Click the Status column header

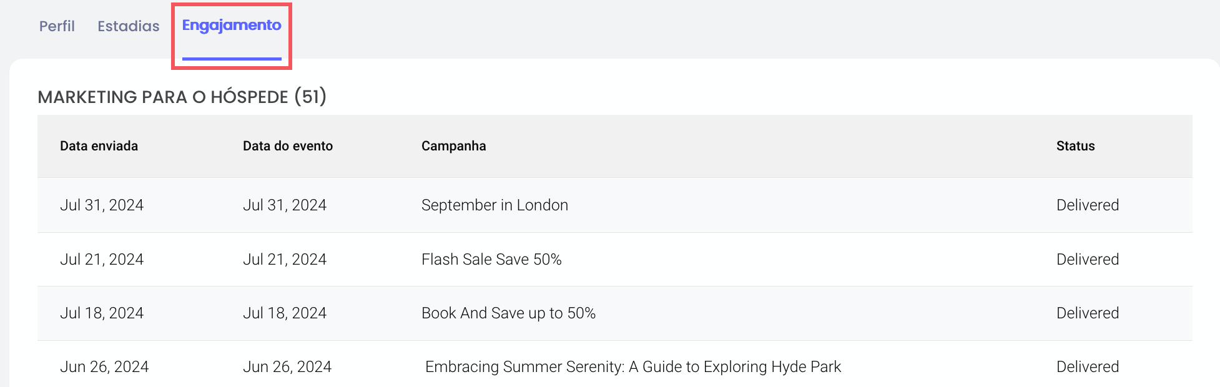[1075, 146]
